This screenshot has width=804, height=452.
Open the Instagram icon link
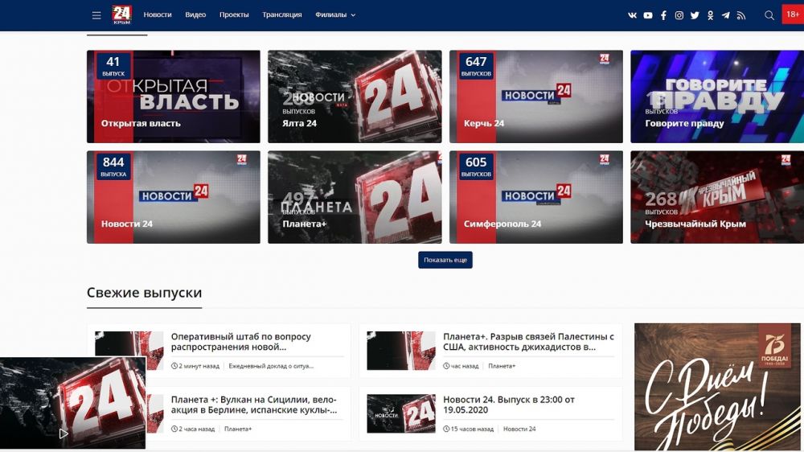(x=679, y=15)
